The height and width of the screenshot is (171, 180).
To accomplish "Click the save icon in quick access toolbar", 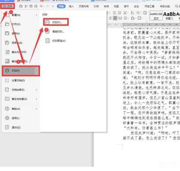I will 21,6.
